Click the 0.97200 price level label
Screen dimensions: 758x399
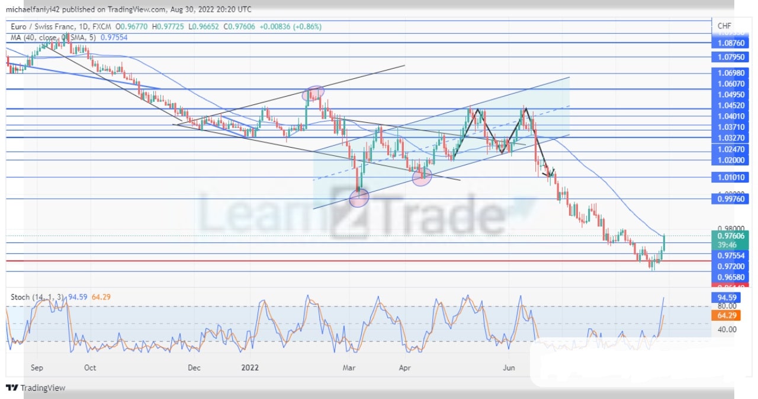coord(730,267)
